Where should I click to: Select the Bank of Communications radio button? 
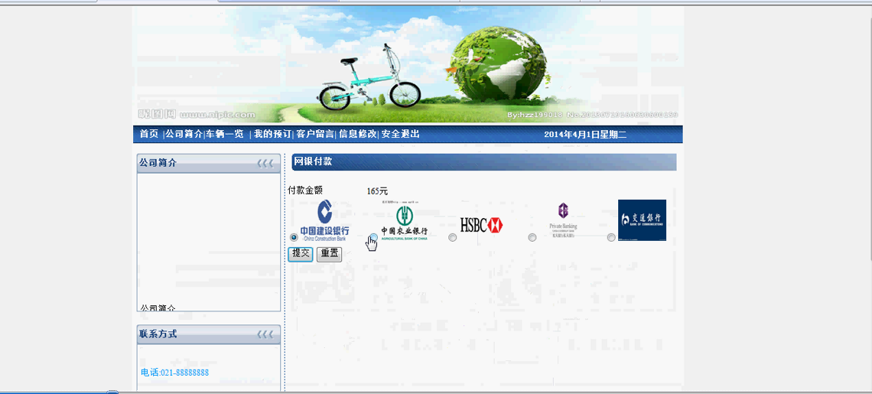coord(611,238)
